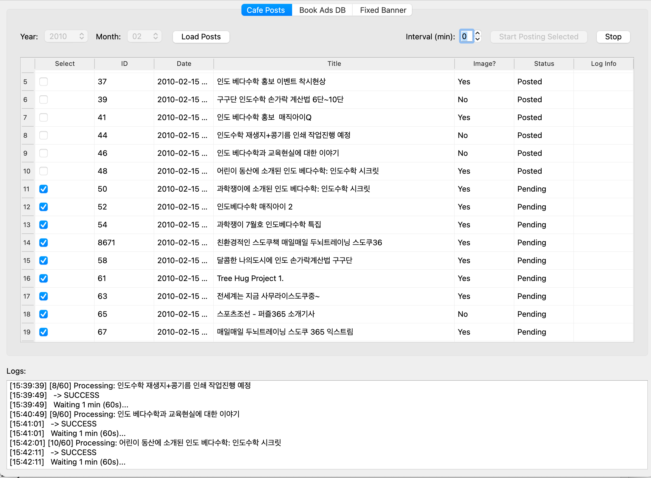Click the Title column header

coord(334,63)
